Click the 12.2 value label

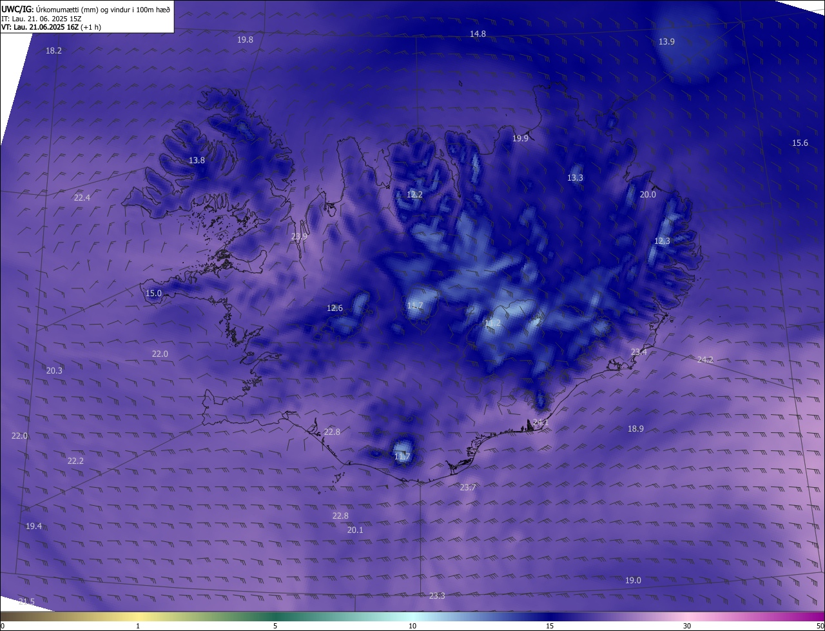tap(415, 194)
